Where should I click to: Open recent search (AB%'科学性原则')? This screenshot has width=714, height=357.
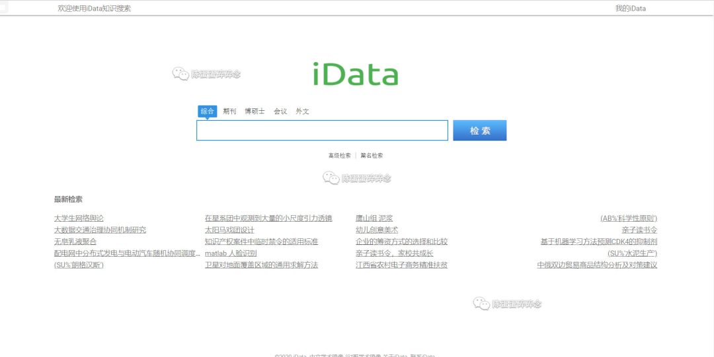629,218
